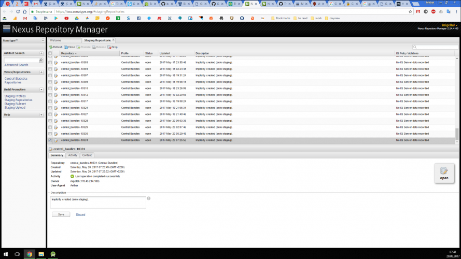Image resolution: width=461 pixels, height=259 pixels.
Task: Open Windows Start menu
Action: (x=6, y=254)
